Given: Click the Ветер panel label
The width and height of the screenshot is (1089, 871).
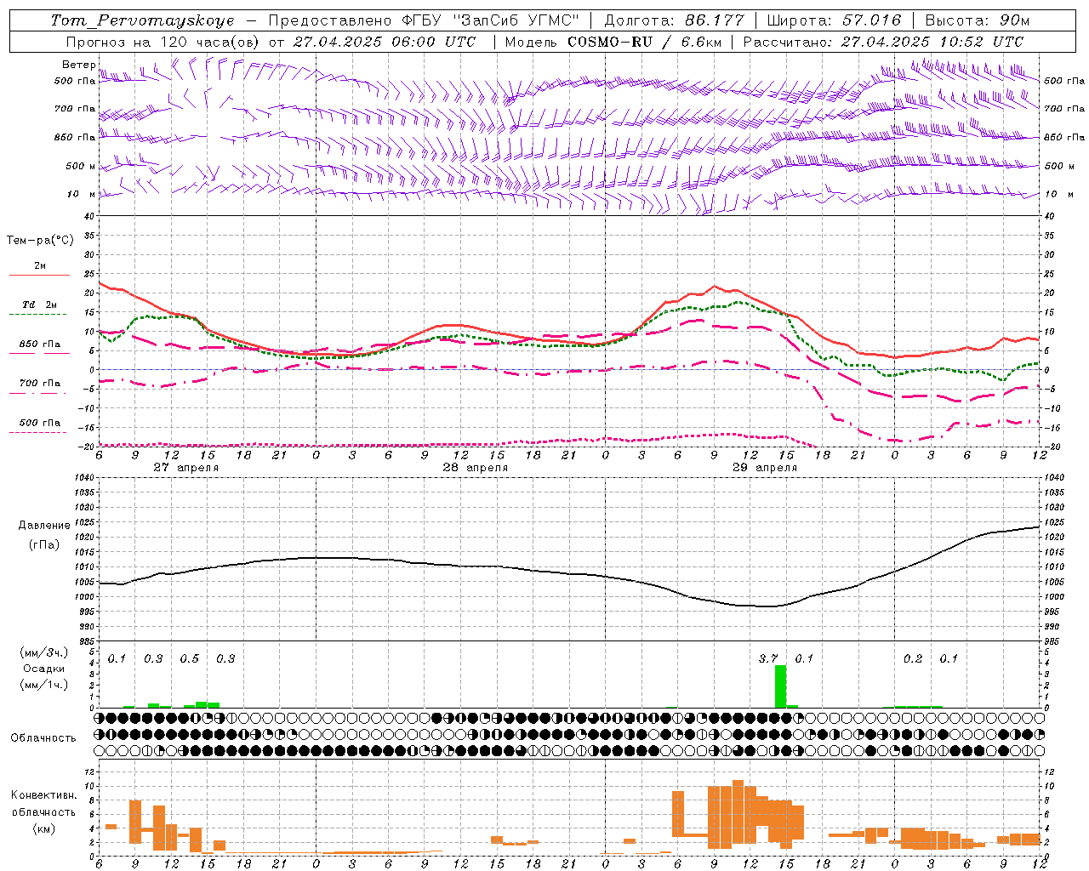Looking at the screenshot, I should tap(78, 65).
